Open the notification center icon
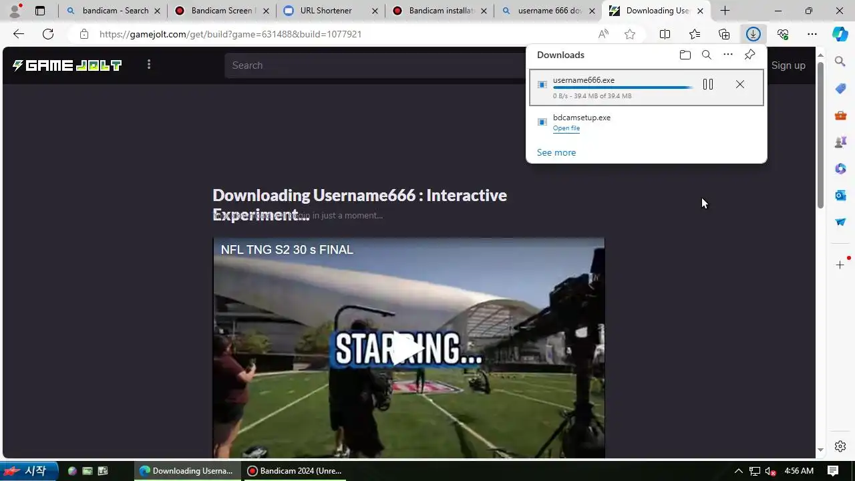The image size is (855, 481). 833,471
